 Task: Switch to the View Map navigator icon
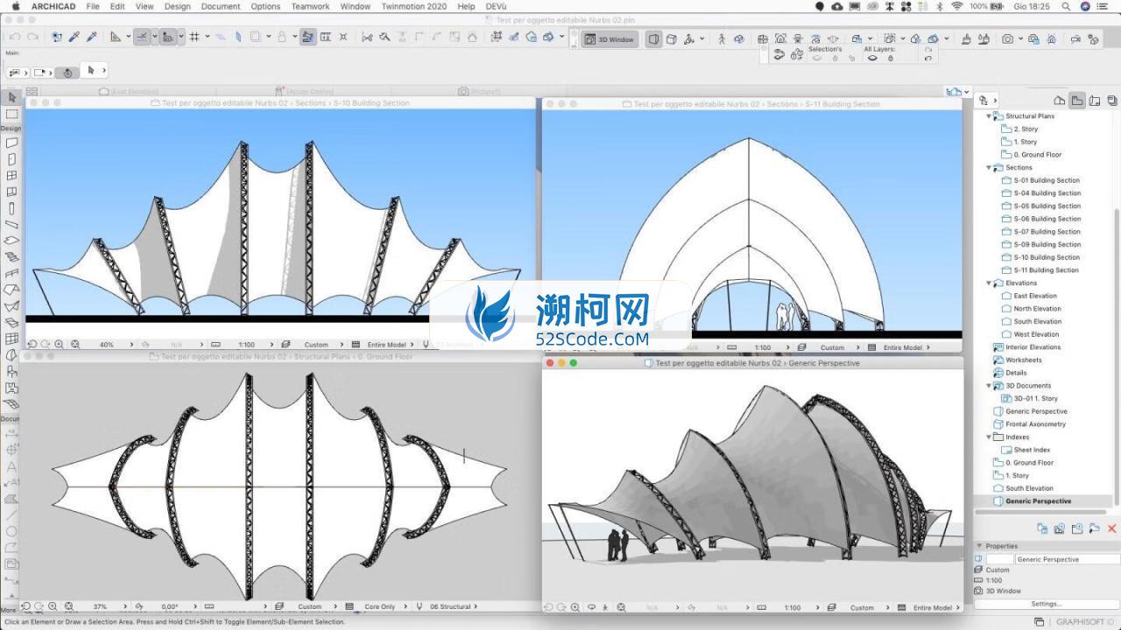(x=1077, y=101)
